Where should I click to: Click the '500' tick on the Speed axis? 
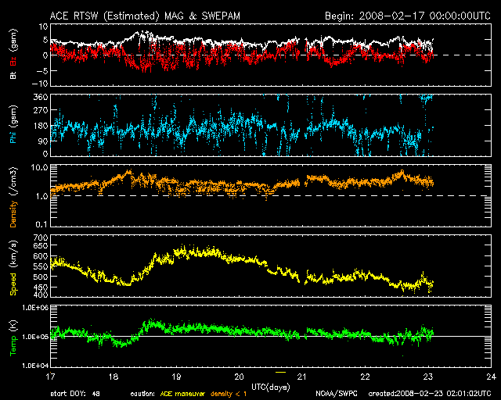coord(41,277)
